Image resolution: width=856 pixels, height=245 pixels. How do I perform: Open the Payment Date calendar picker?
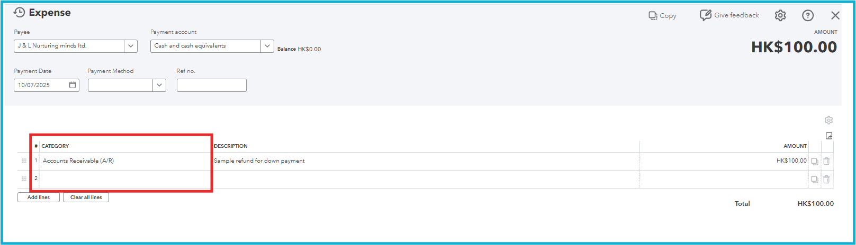pos(73,85)
